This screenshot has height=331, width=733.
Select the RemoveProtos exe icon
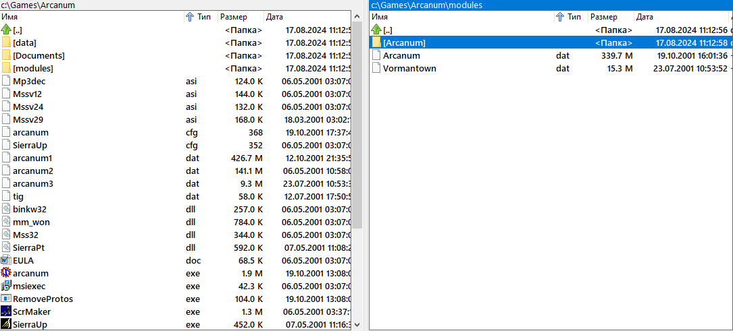pos(6,299)
